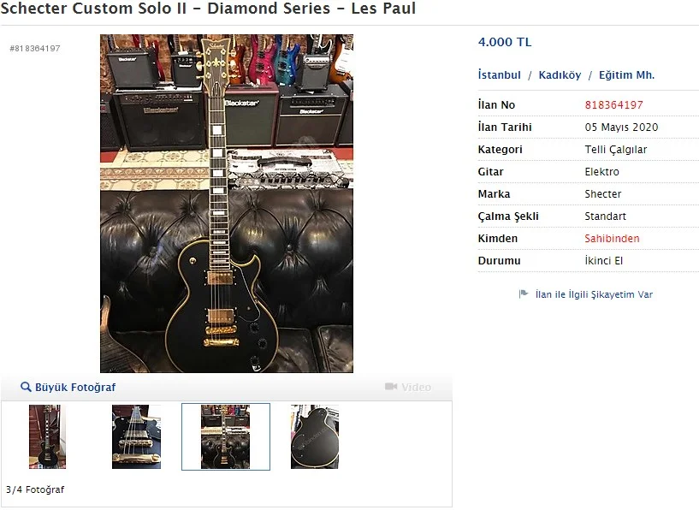The image size is (699, 510).
Task: Select the fourth thumbnail showing the guitar back
Action: (x=315, y=436)
